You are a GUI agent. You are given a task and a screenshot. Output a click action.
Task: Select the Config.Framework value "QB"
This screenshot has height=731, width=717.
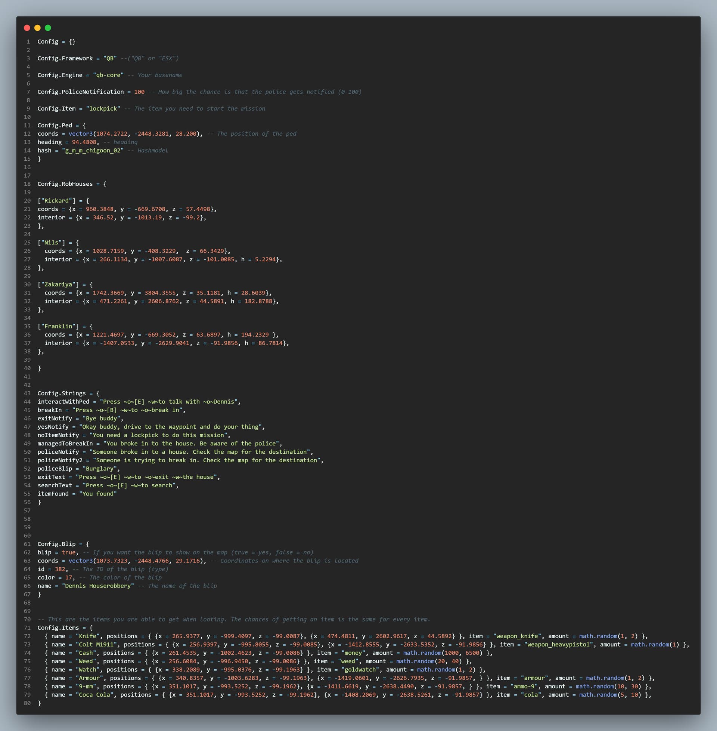(x=109, y=58)
